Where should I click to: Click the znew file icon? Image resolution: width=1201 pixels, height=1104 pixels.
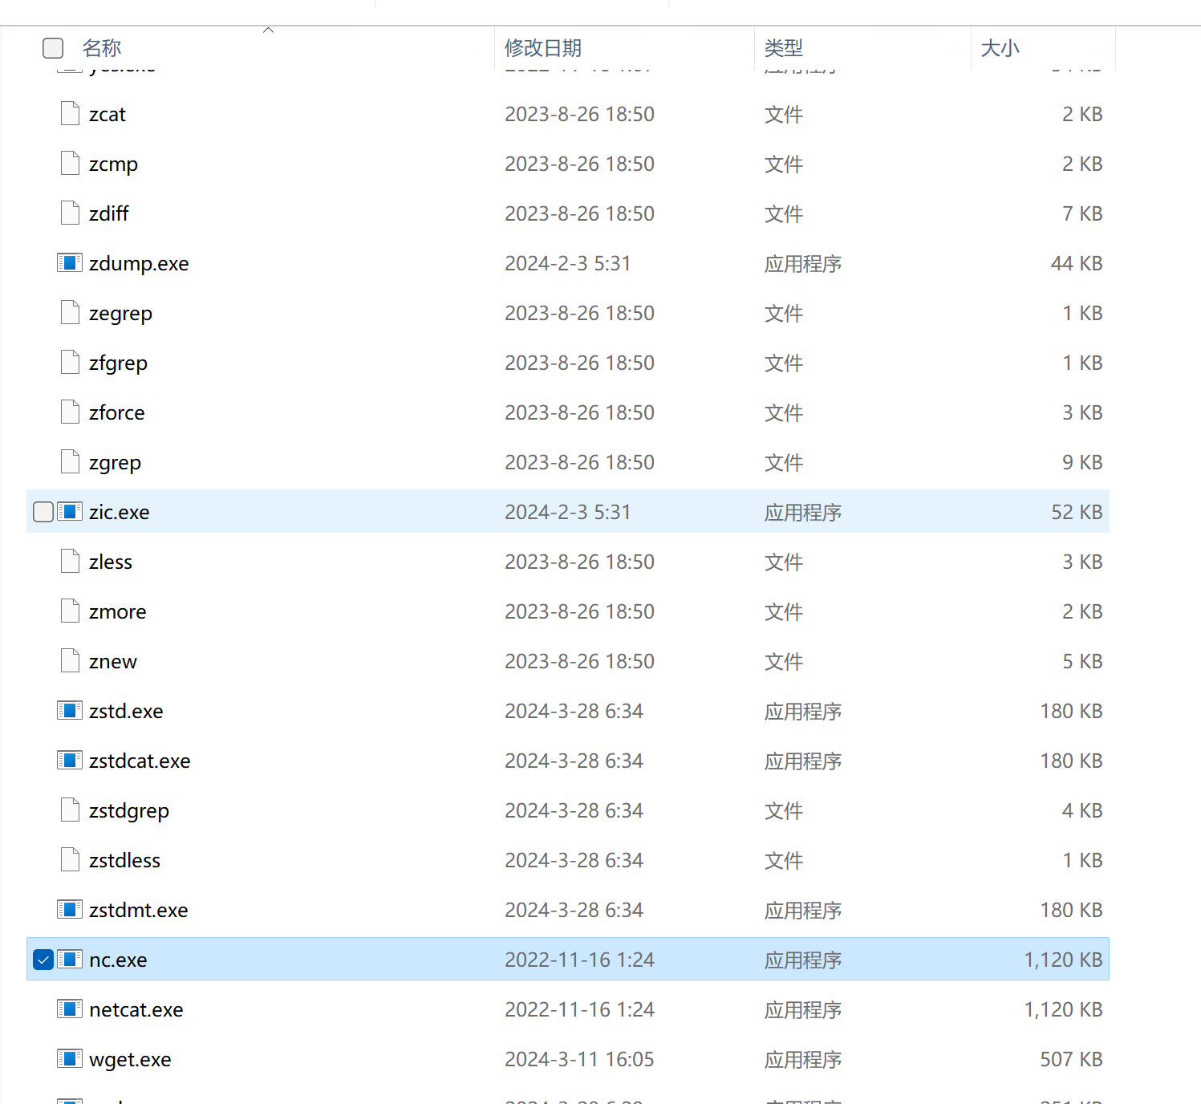(x=70, y=661)
